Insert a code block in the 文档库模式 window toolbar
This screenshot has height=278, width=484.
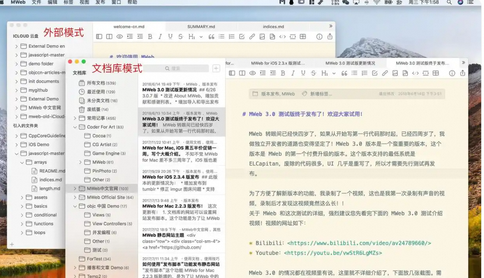[x=426, y=73]
